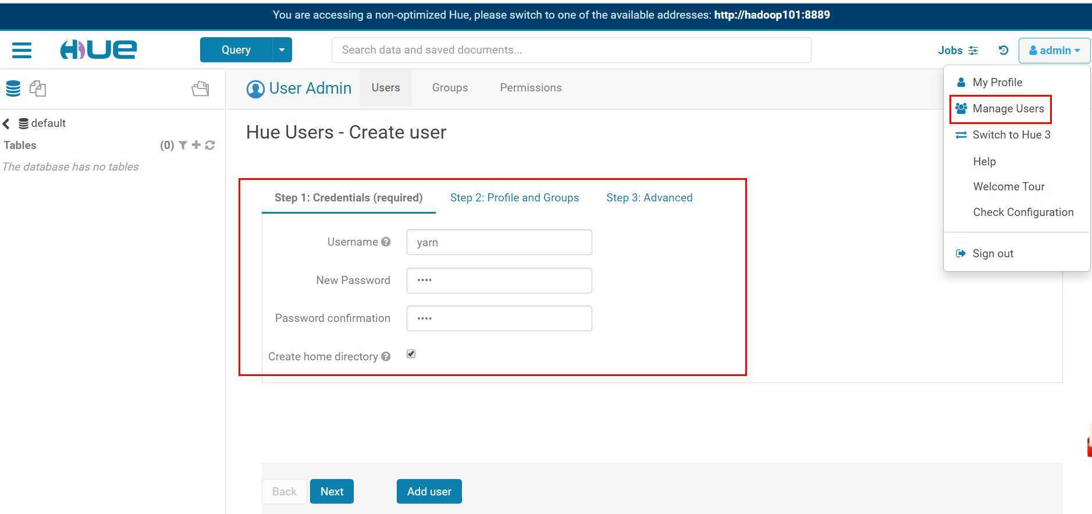Focus the search data and documents field
1092x514 pixels.
(571, 50)
